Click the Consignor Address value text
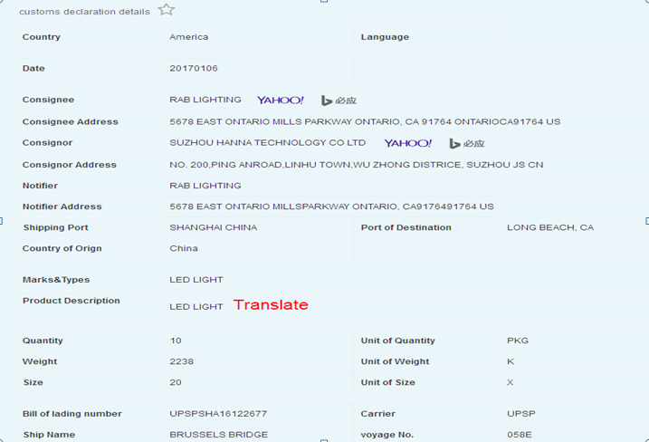This screenshot has width=649, height=442. 356,165
